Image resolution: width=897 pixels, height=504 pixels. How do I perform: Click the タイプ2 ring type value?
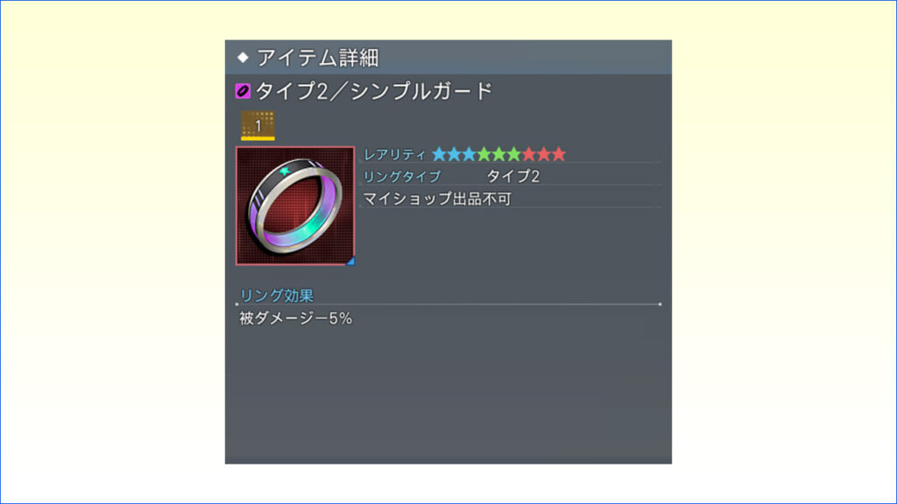pyautogui.click(x=513, y=177)
